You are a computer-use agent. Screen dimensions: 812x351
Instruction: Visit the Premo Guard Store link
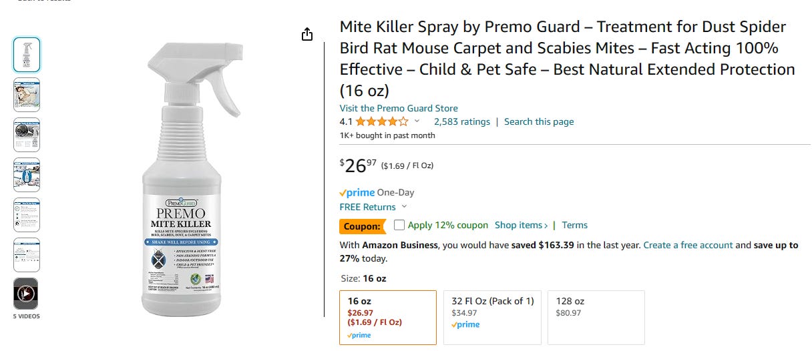399,108
